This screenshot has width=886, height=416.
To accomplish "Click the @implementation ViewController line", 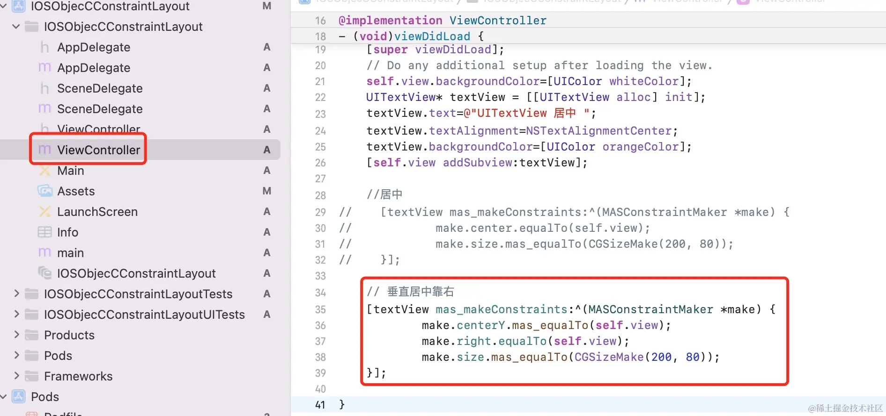I will (x=443, y=21).
